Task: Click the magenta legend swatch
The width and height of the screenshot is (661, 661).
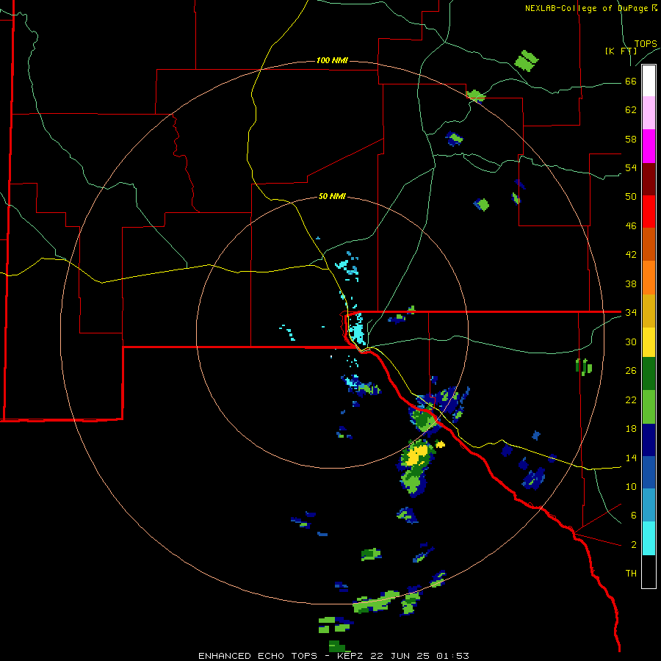Action: pyautogui.click(x=649, y=146)
